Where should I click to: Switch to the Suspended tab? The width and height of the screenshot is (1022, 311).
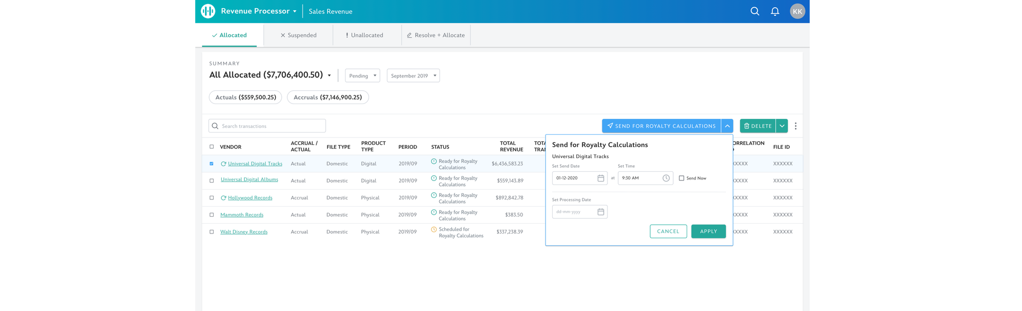click(x=299, y=35)
